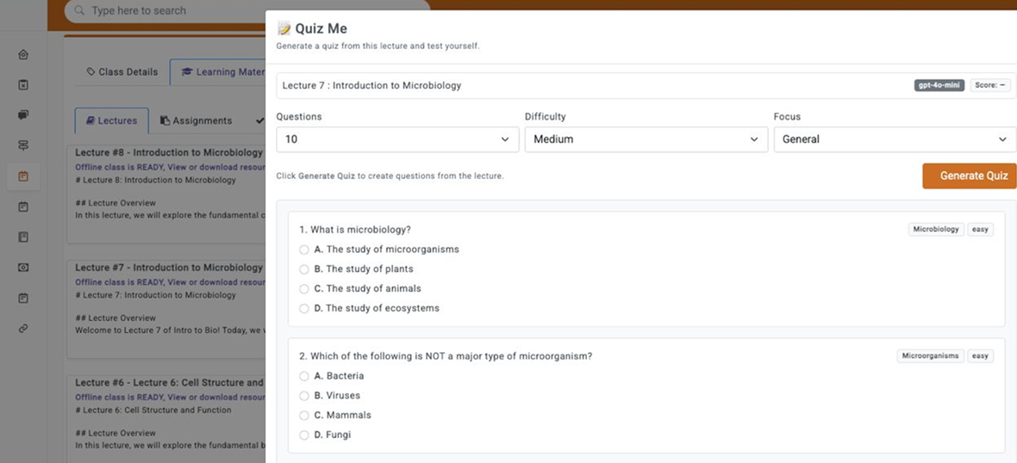Click the layers stack sidebar icon
Viewport: 1017px width, 463px height.
[23, 145]
